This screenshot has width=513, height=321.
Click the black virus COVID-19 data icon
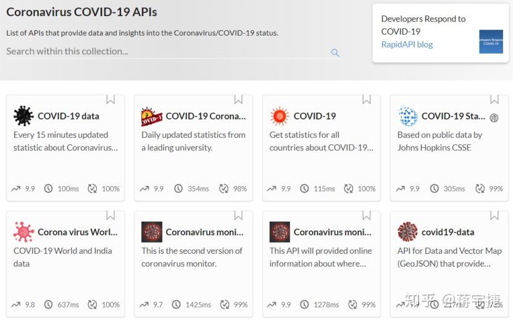pyautogui.click(x=23, y=116)
